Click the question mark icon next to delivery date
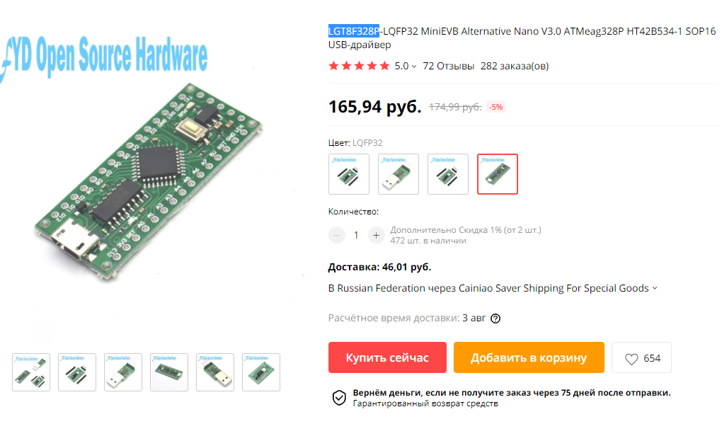722x436 pixels. click(x=495, y=319)
